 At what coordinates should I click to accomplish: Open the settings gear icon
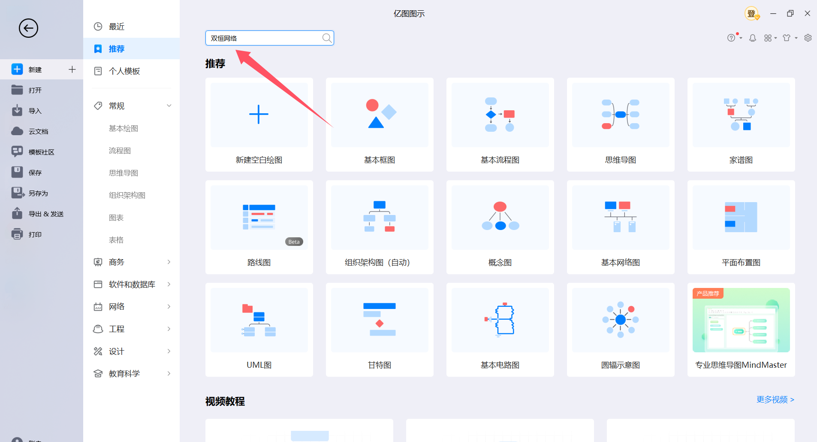808,38
